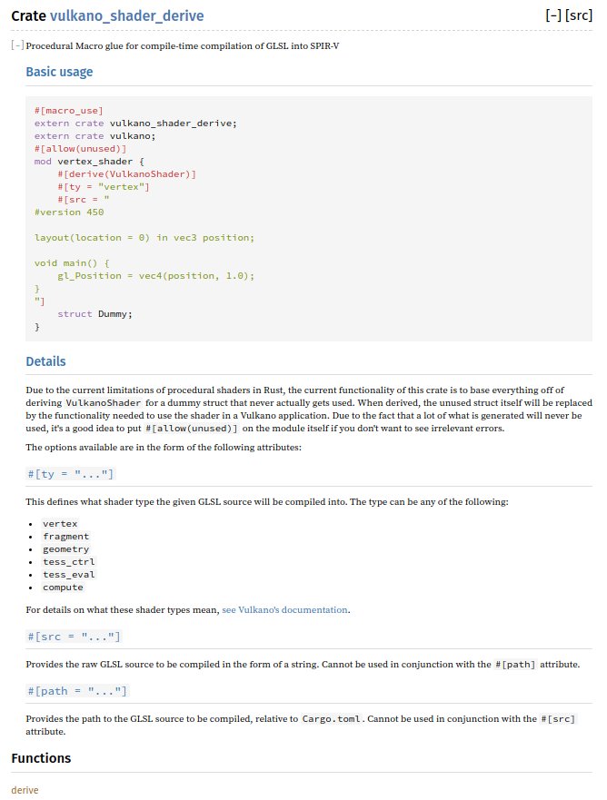Image resolution: width=607 pixels, height=800 pixels.
Task: Click the Functions section heading
Action: click(41, 758)
